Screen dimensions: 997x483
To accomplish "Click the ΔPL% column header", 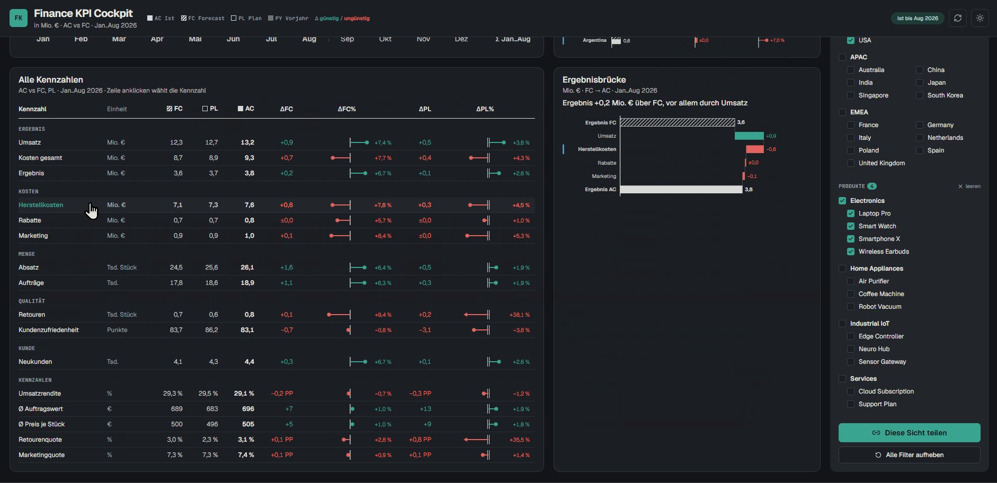I will [x=485, y=109].
